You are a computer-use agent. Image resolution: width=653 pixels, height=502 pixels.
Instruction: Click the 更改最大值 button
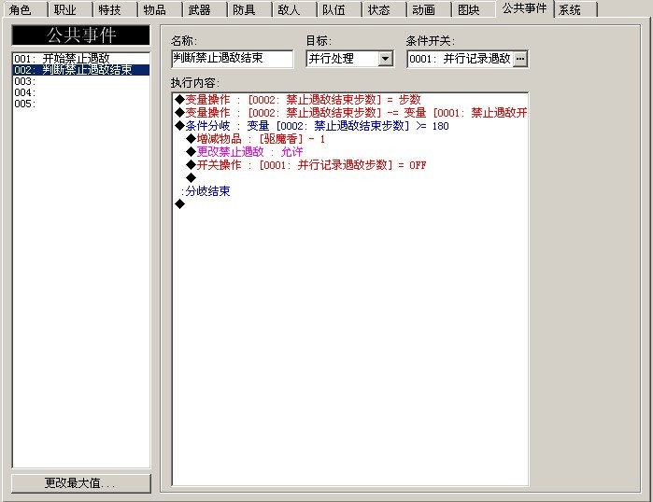click(80, 483)
